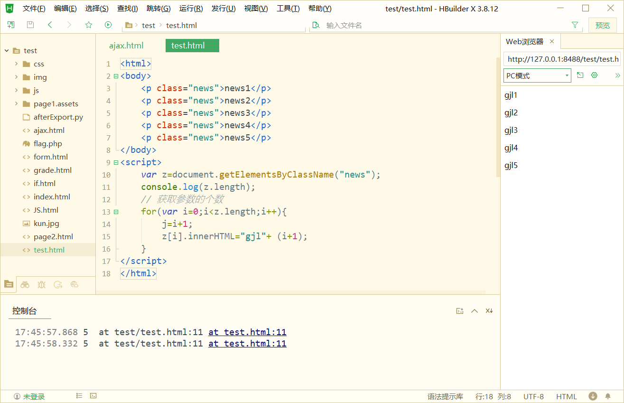Viewport: 624px width, 403px height.
Task: Click the filter funnel icon
Action: pos(575,25)
